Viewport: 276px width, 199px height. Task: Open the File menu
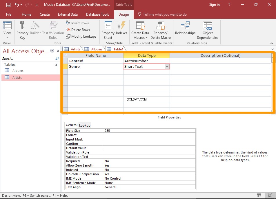coord(9,14)
